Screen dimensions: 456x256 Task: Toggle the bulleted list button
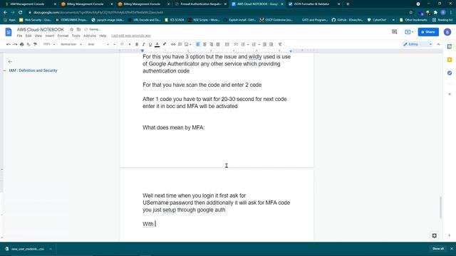click(x=243, y=44)
